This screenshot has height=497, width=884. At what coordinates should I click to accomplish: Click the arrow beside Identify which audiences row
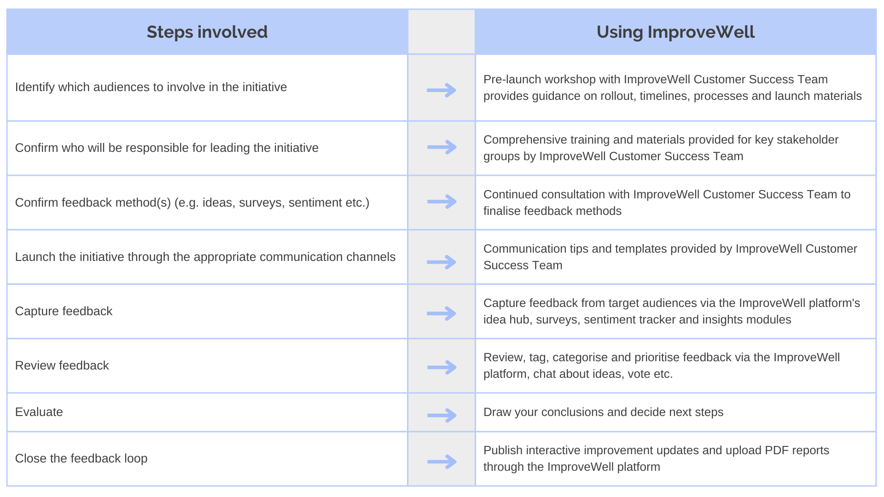point(442,90)
